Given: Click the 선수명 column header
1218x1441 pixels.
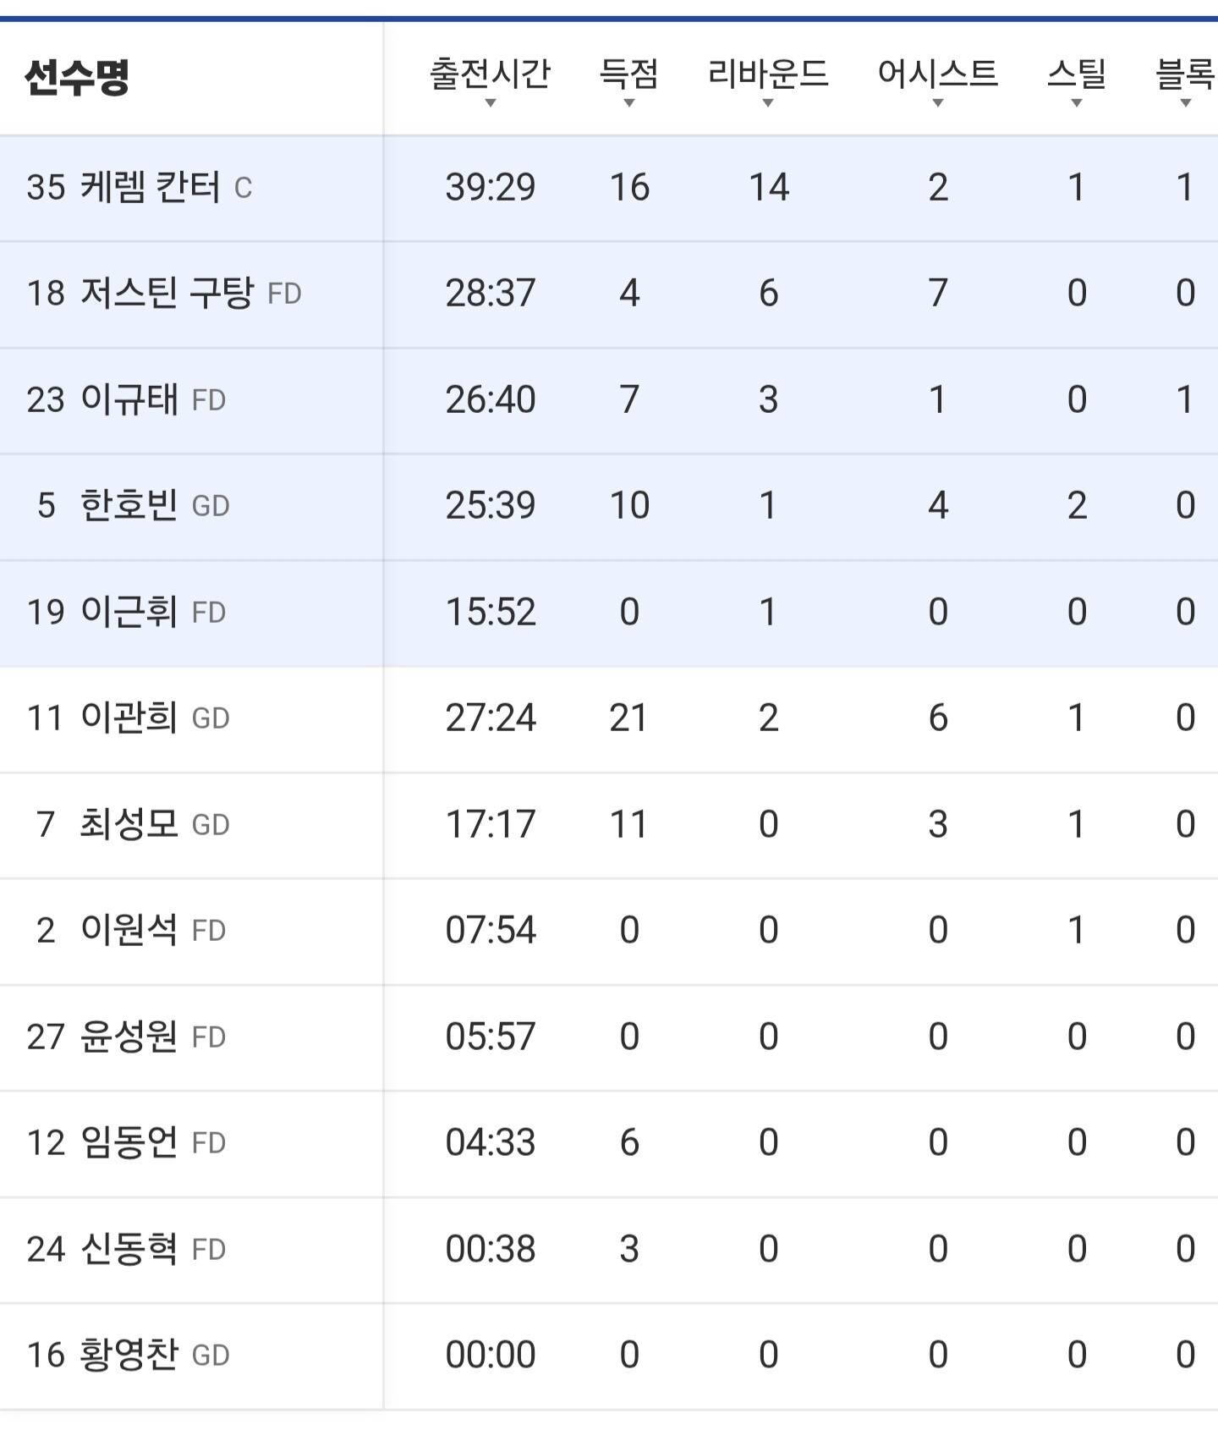Looking at the screenshot, I should click(x=77, y=77).
